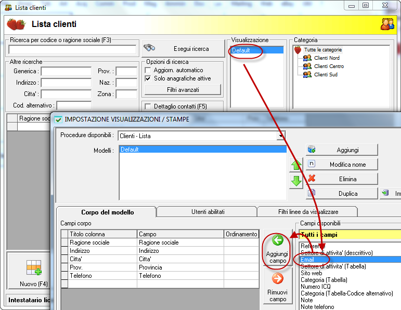401x310 pixels.
Task: Select Email in Campi disponibili list
Action: [x=351, y=260]
